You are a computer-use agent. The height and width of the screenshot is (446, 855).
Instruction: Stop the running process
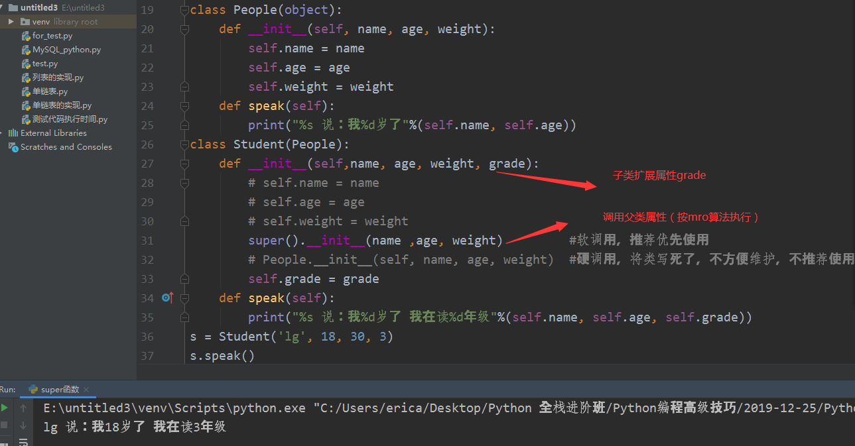coord(4,425)
